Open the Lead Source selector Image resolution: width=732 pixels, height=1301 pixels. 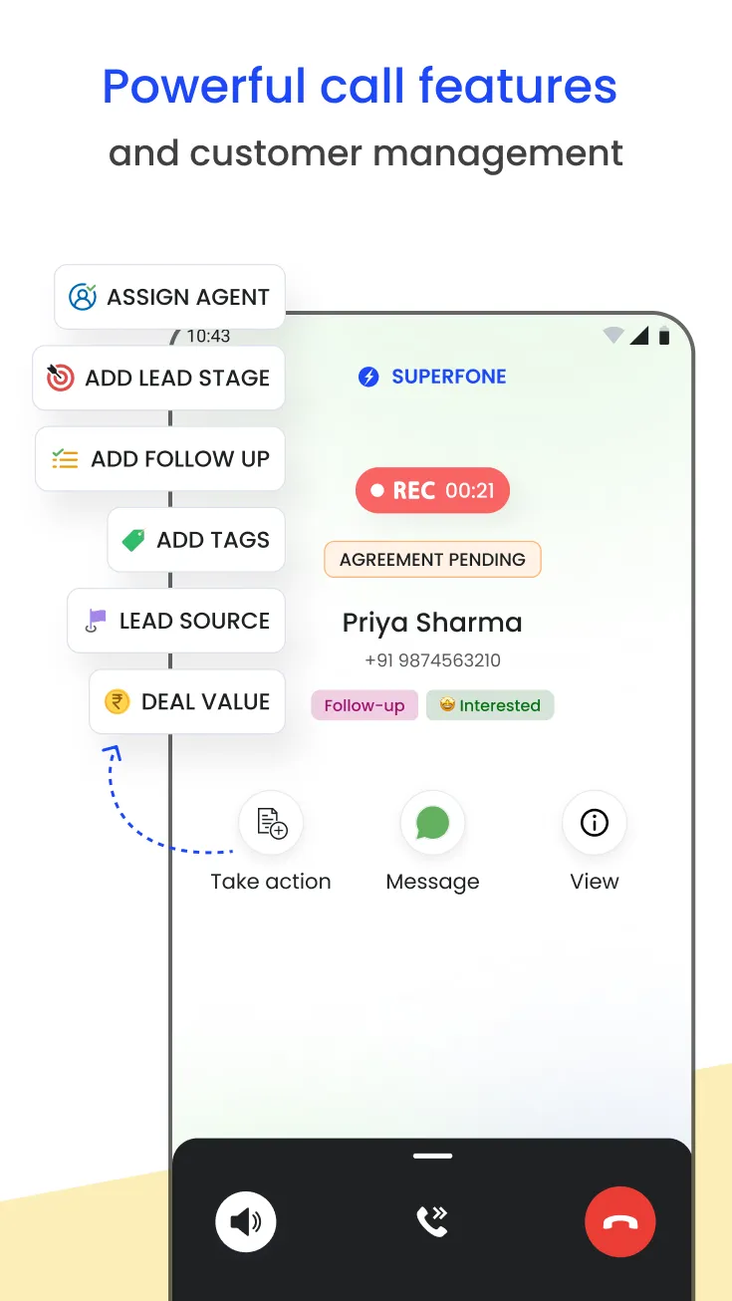[176, 621]
